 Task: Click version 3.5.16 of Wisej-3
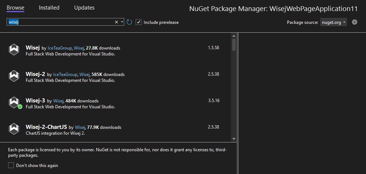(214, 101)
